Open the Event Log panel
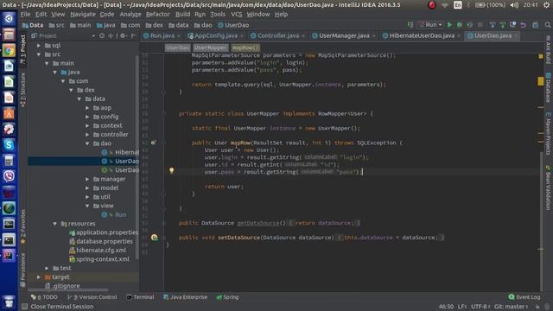The height and width of the screenshot is (311, 553). pyautogui.click(x=524, y=297)
